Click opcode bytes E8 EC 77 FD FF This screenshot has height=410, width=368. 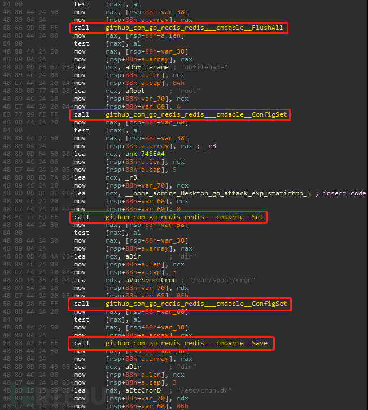click(x=30, y=217)
